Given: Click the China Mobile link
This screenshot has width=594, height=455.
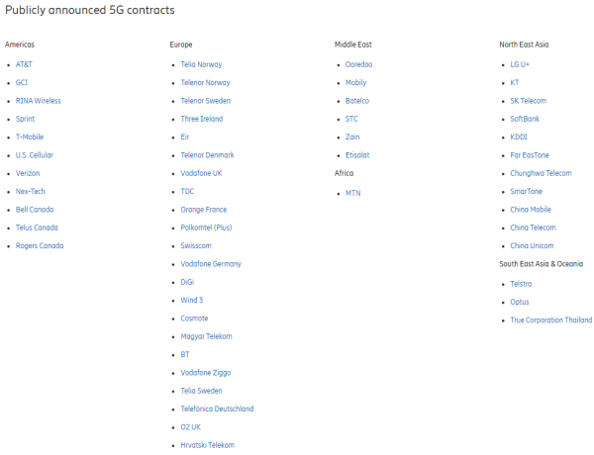Looking at the screenshot, I should pos(533,210).
